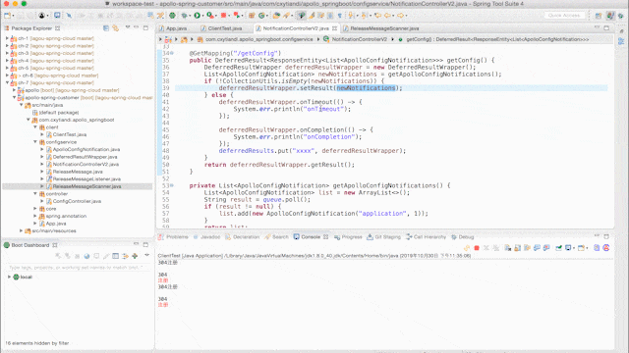This screenshot has width=629, height=353.
Task: Click NotificationControllerV2 breadcrumb segment
Action: coord(360,39)
